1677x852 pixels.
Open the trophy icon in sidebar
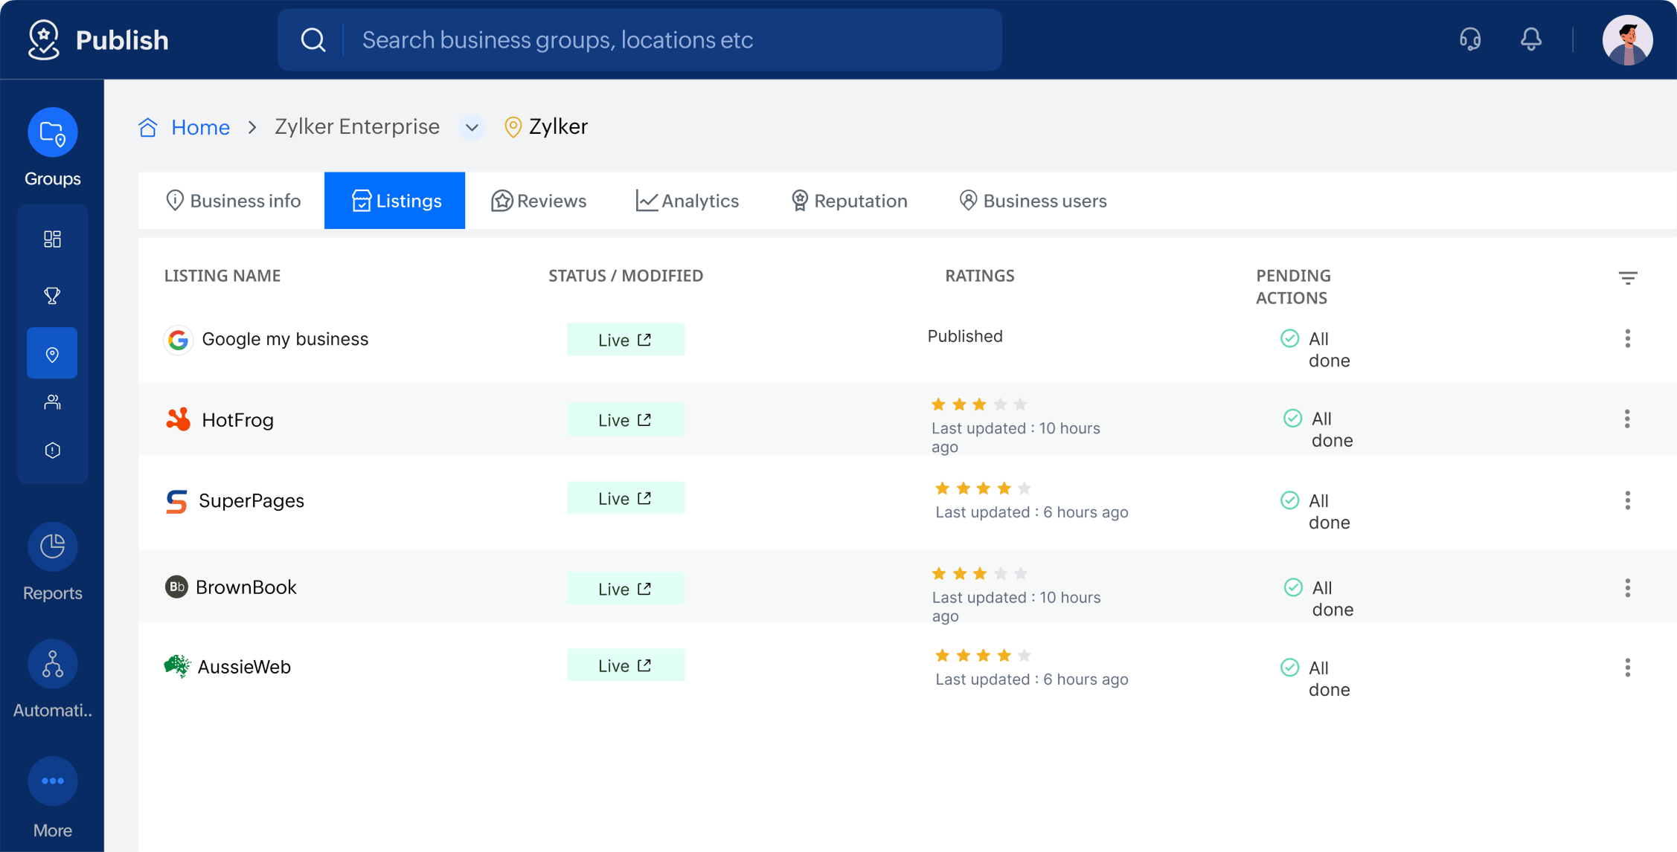[x=52, y=296]
